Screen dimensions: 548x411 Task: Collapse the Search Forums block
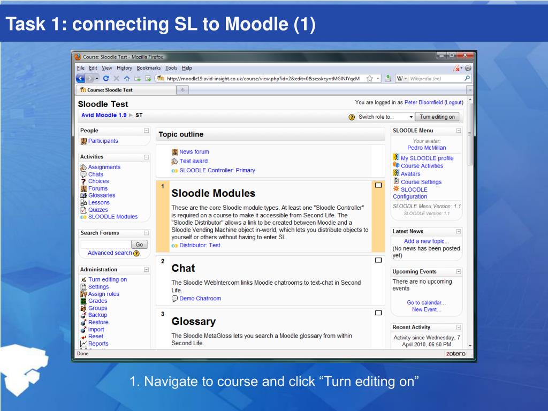[147, 233]
